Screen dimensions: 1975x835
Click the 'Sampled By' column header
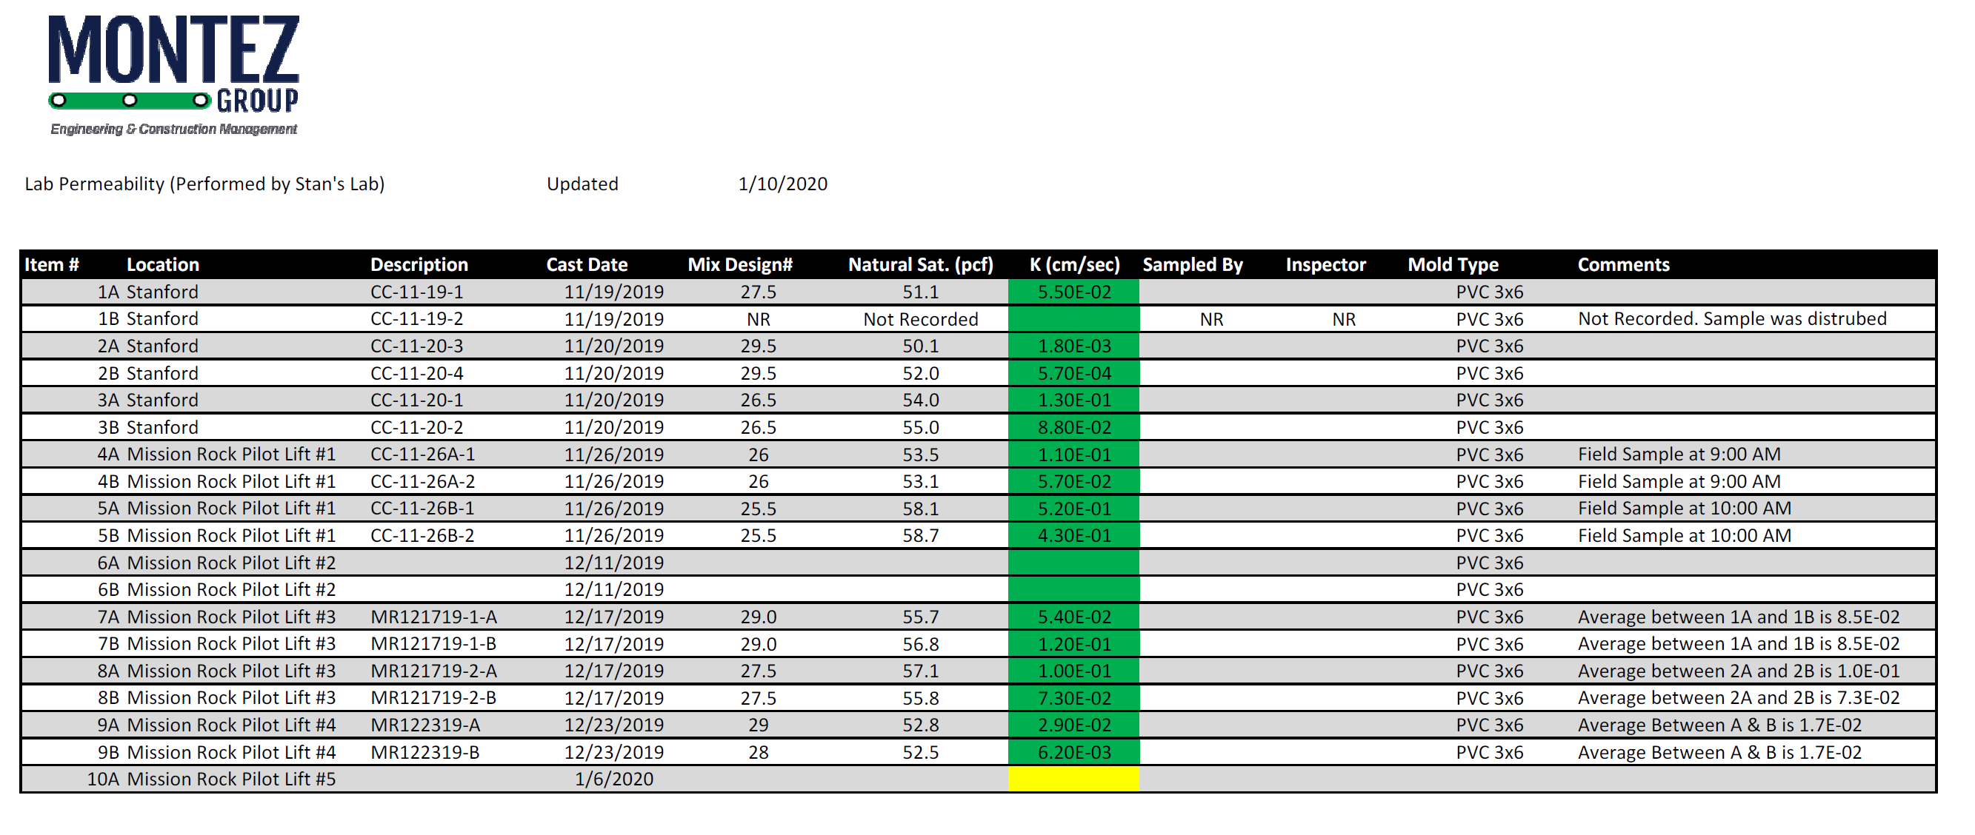tap(1193, 265)
